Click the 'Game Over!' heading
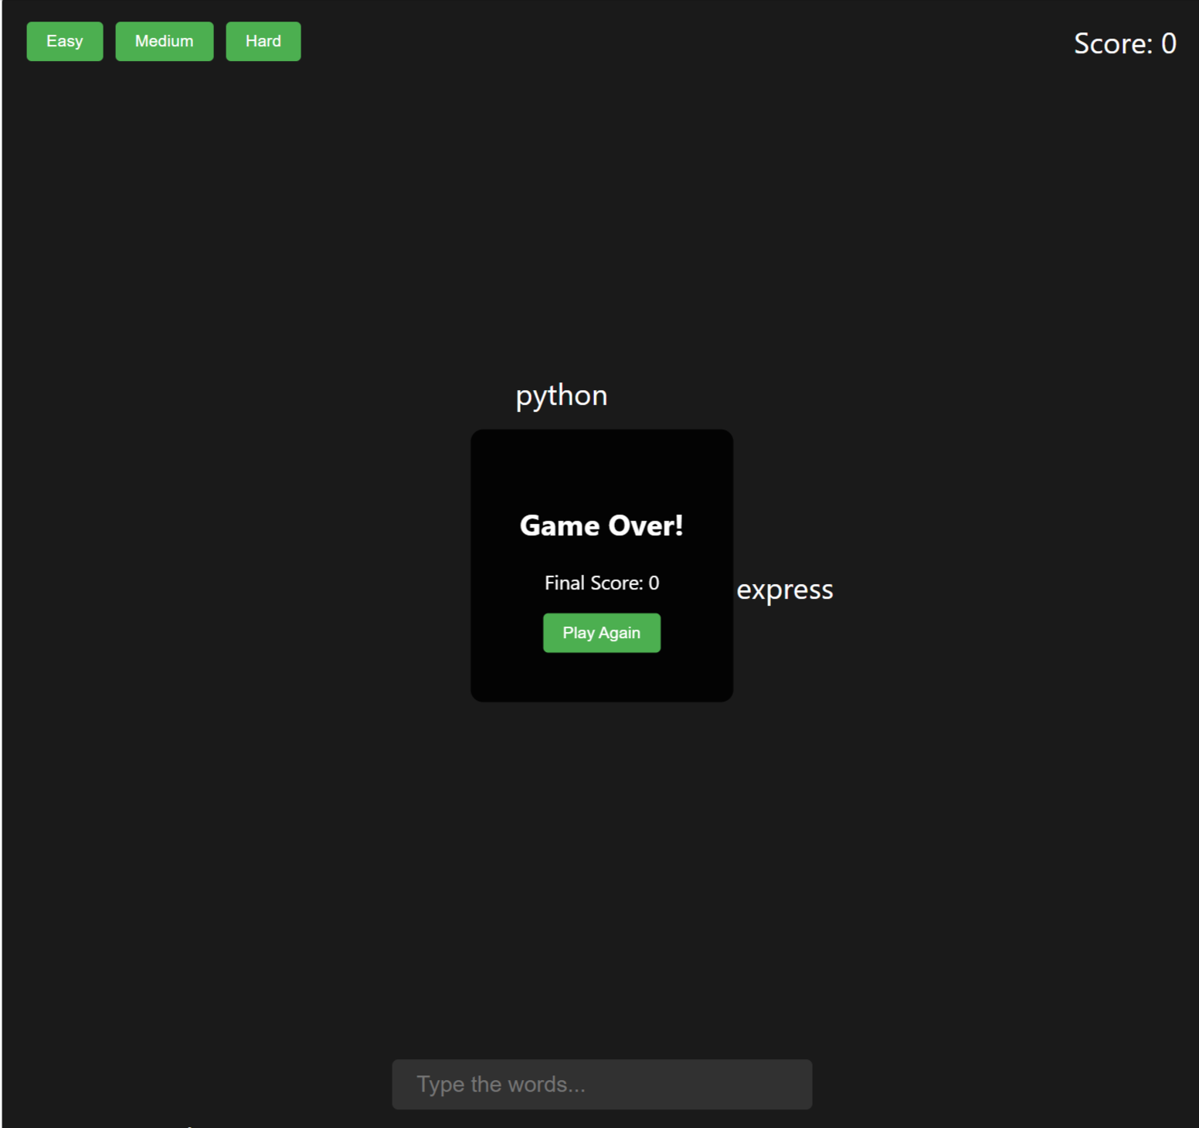The width and height of the screenshot is (1199, 1128). click(601, 526)
